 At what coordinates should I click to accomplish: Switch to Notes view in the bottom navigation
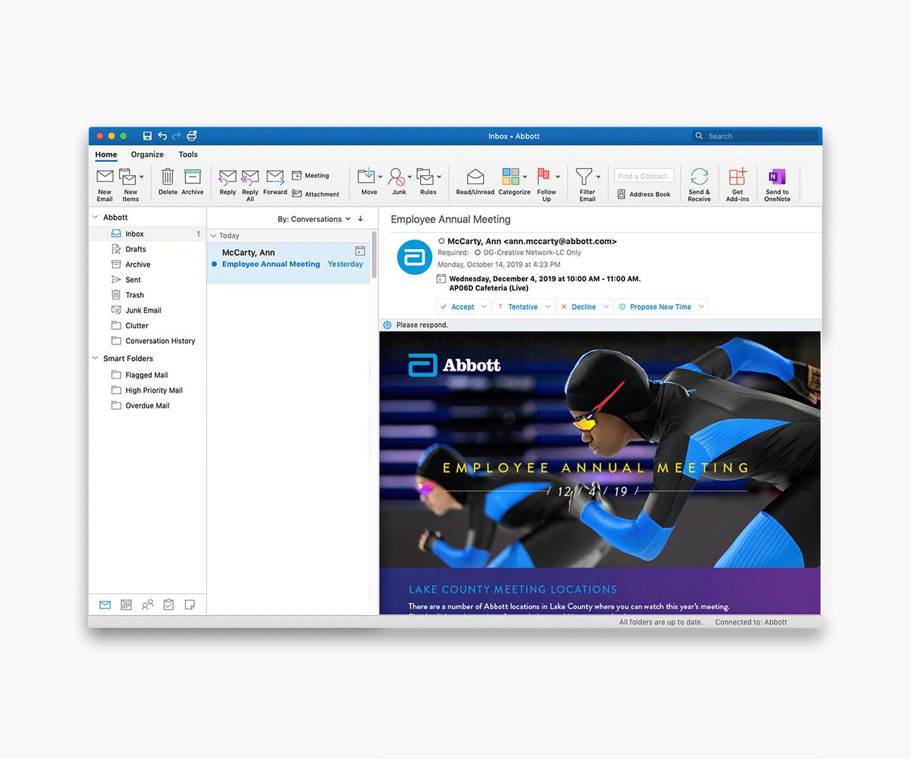pos(190,605)
